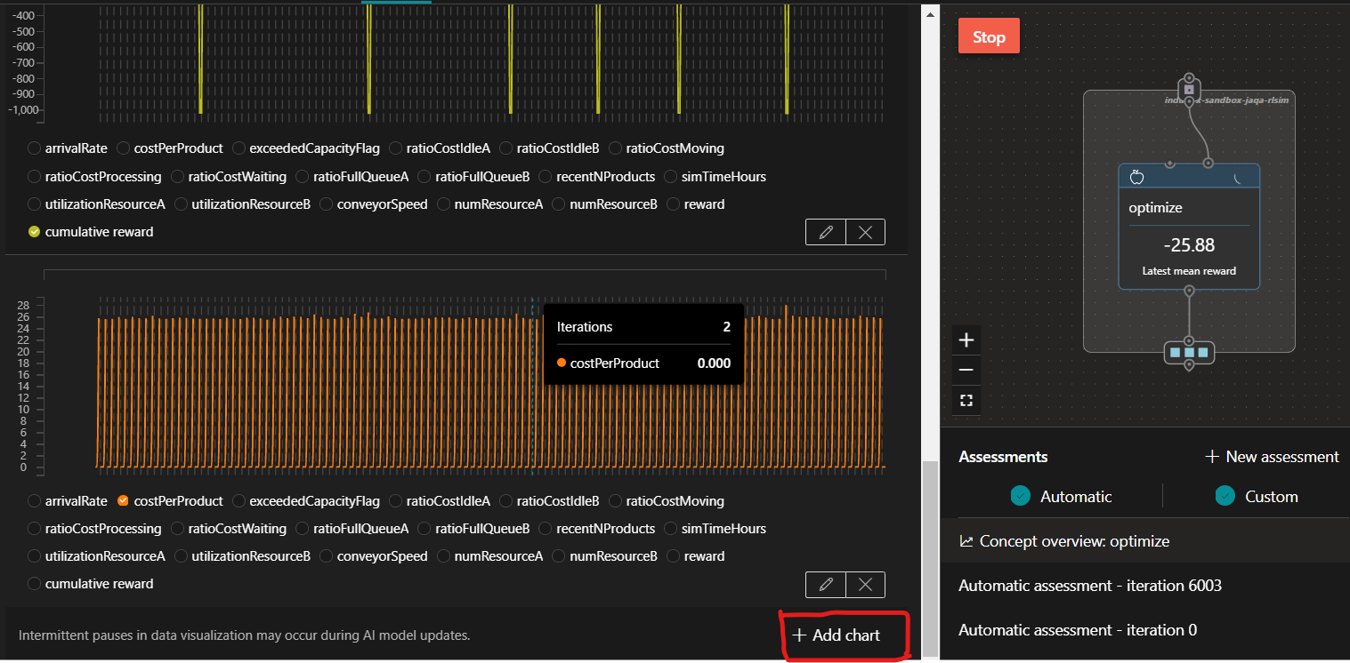Viewport: 1350px width, 663px height.
Task: Click the -25.88 latest mean reward value
Action: [x=1189, y=245]
